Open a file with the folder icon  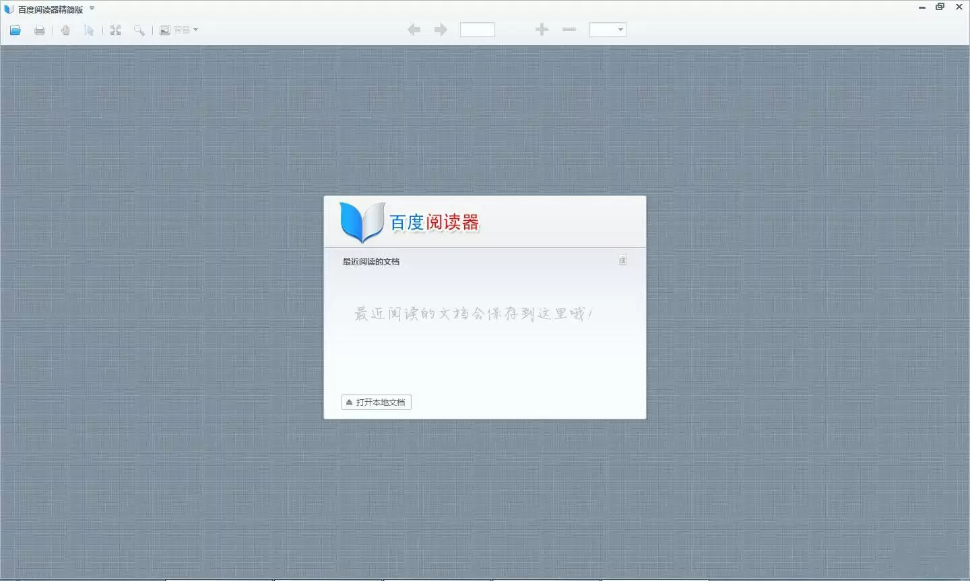click(x=15, y=30)
